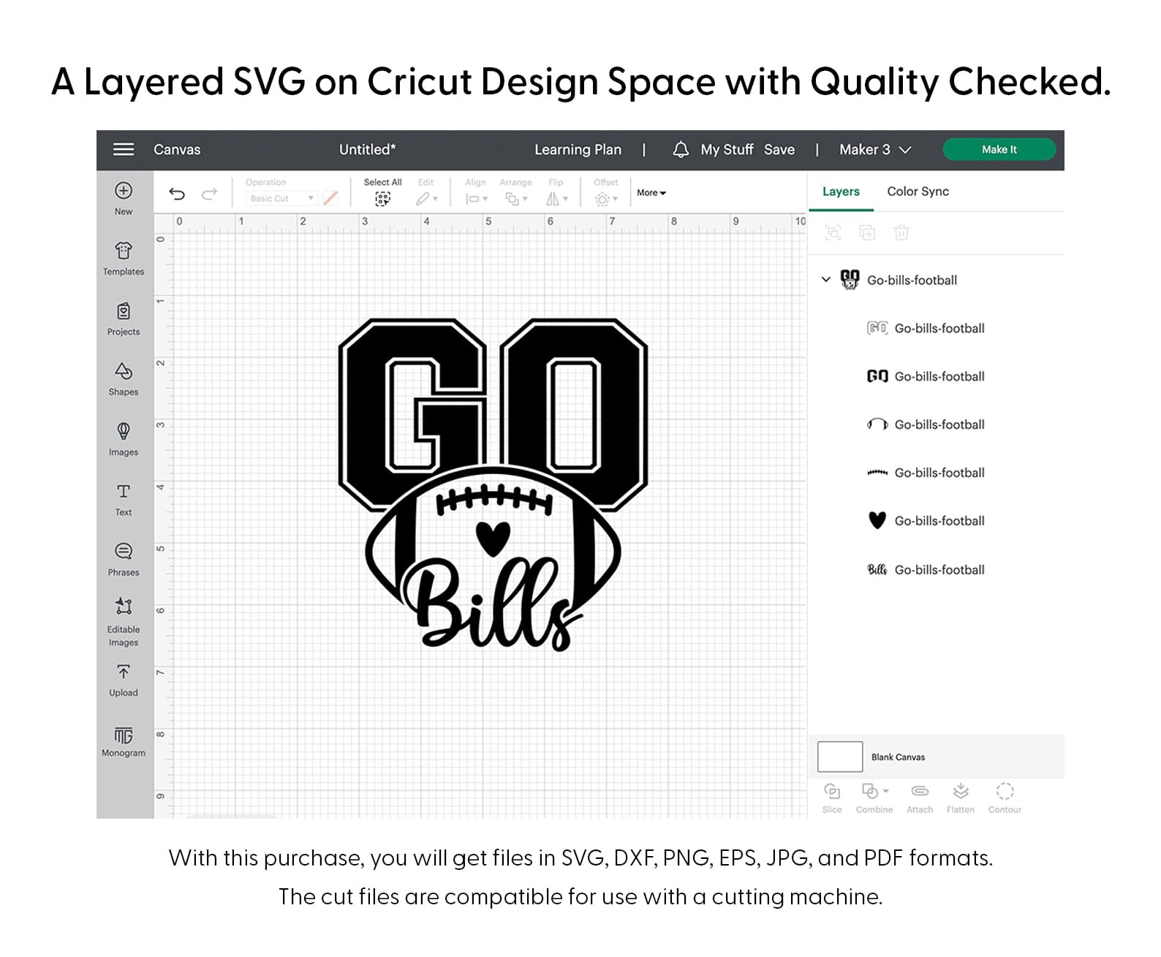
Task: Click the Select All toolbar button
Action: (x=382, y=192)
